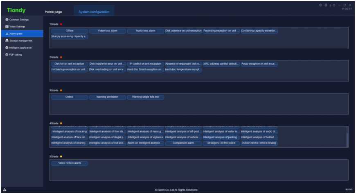Viewport: 356px width, 194px height.
Task: Select the Strangers call the police tag
Action: pyautogui.click(x=221, y=143)
